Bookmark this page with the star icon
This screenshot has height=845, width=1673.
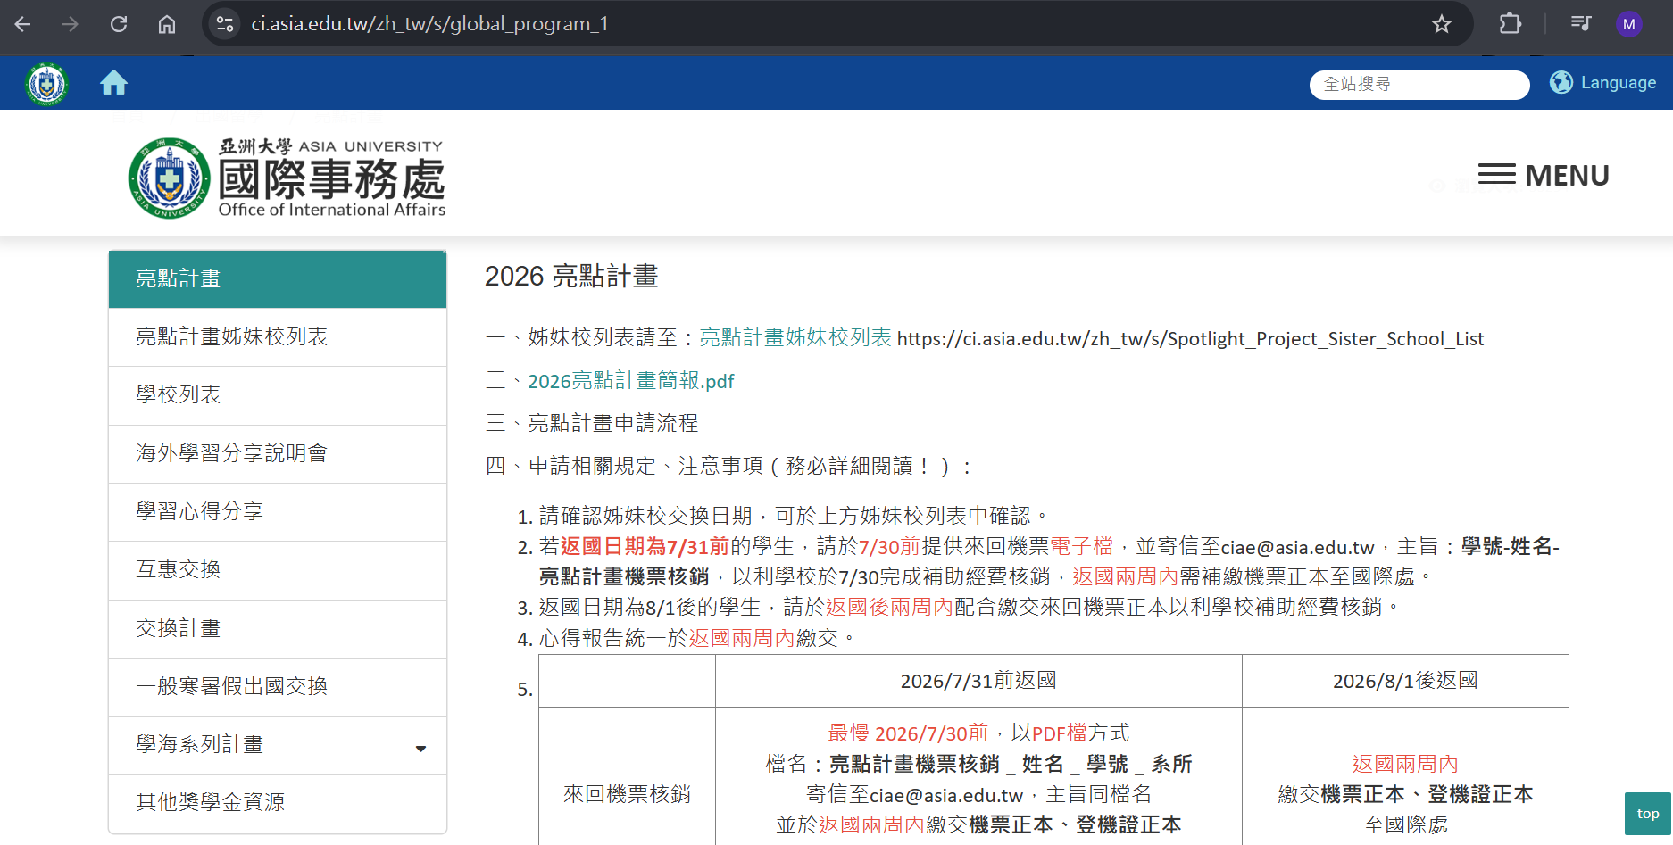point(1441,24)
